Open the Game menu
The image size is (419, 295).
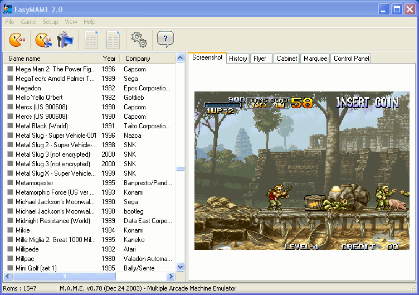[28, 22]
